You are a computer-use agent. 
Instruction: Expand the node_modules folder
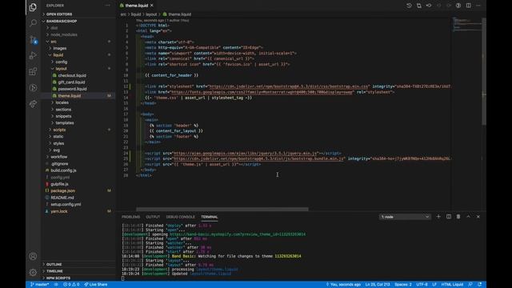[78, 34]
